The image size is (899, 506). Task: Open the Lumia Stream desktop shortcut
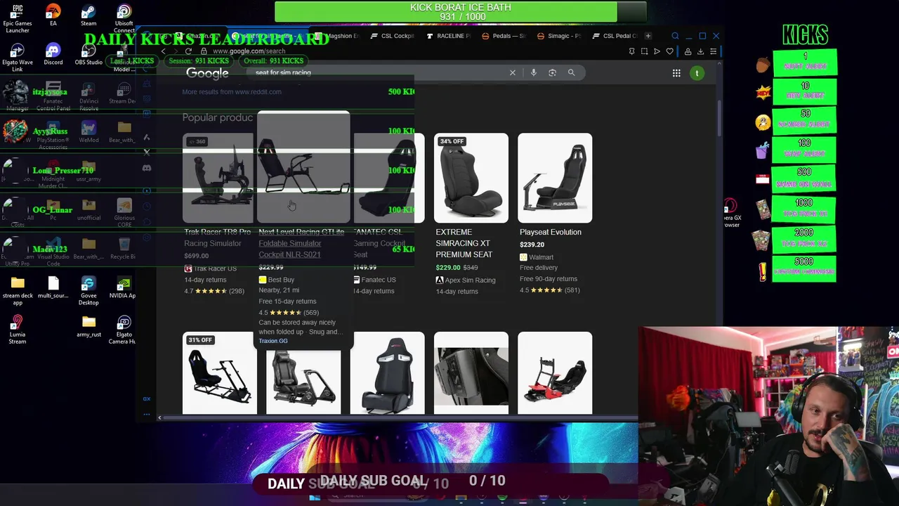pyautogui.click(x=18, y=330)
